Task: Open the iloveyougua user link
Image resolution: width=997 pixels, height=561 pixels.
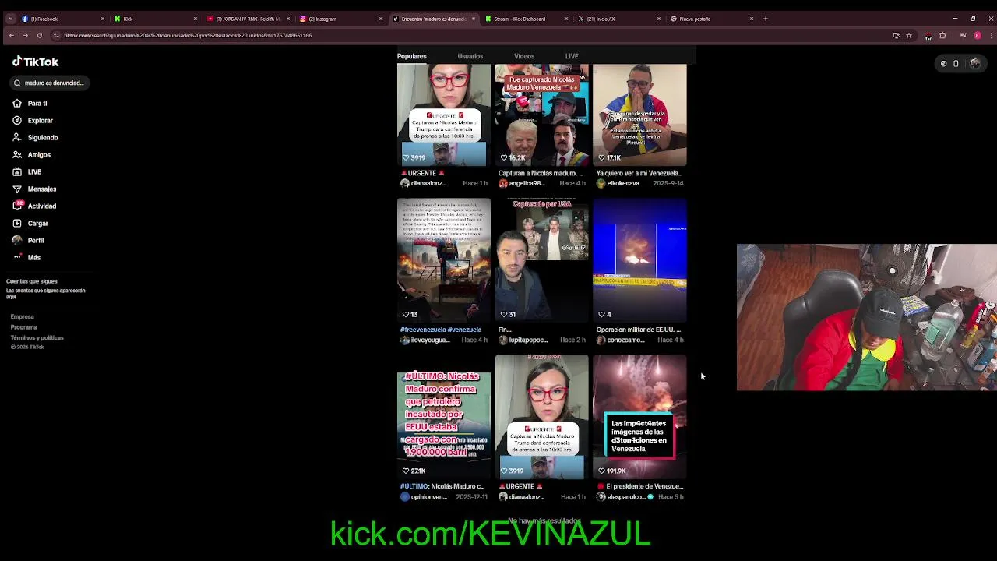Action: pos(431,340)
